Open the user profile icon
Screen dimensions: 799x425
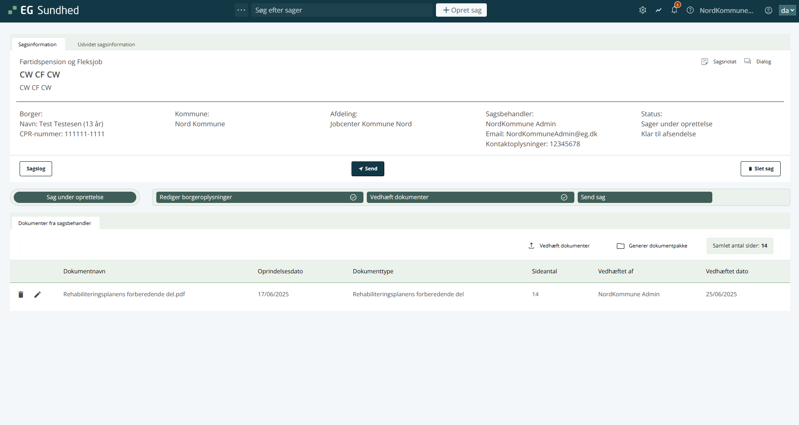point(768,10)
